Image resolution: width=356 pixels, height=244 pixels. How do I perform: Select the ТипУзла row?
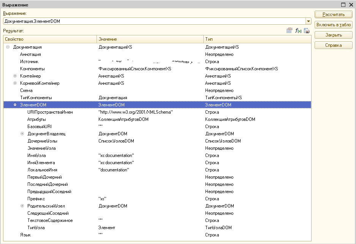click(x=157, y=228)
